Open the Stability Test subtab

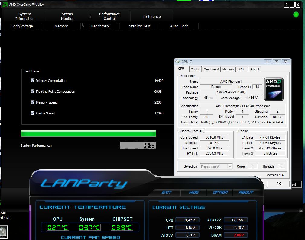(x=140, y=26)
